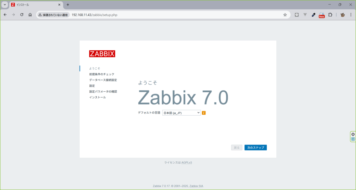Click the ようこそ heading text
The image size is (356, 190).
pyautogui.click(x=147, y=83)
